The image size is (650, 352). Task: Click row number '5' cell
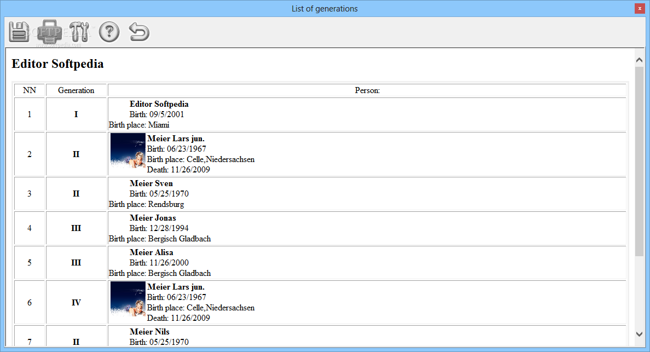point(30,262)
